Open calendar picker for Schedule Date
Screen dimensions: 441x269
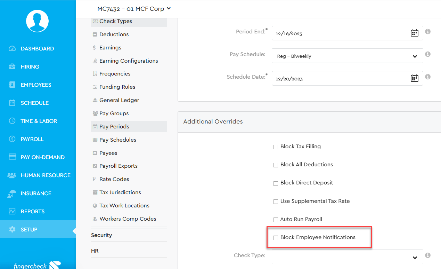414,78
